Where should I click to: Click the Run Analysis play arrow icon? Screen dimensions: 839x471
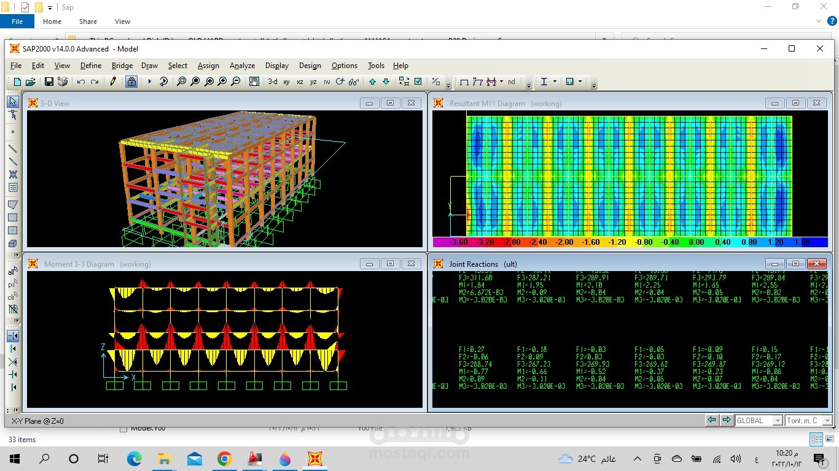(x=148, y=81)
